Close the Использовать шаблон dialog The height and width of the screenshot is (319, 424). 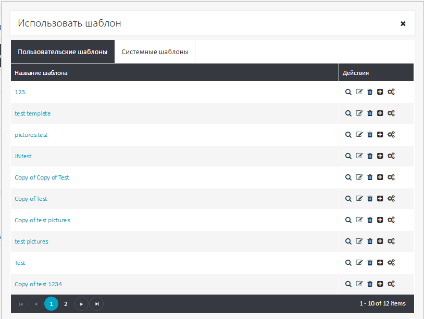click(x=403, y=24)
